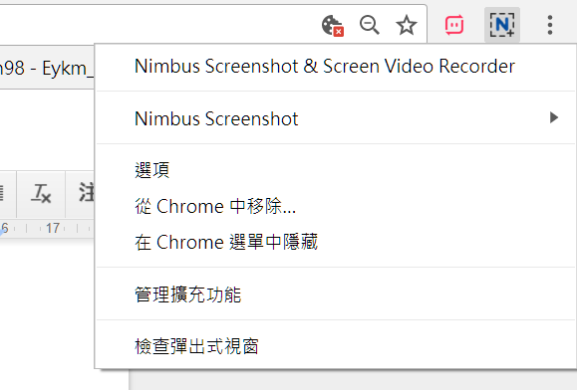
Task: Click the 注 toolbar button beside clear formatting
Action: pyautogui.click(x=86, y=194)
